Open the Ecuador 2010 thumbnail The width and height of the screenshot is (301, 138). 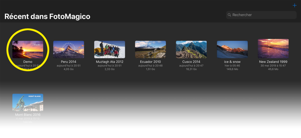[150, 49]
